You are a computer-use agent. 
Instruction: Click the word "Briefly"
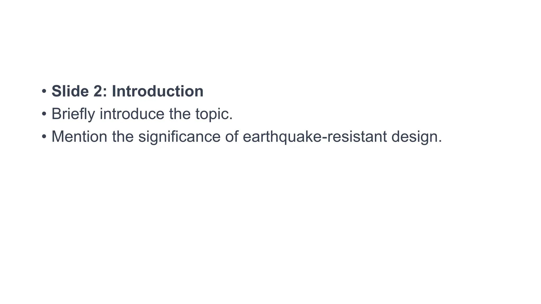tap(73, 114)
